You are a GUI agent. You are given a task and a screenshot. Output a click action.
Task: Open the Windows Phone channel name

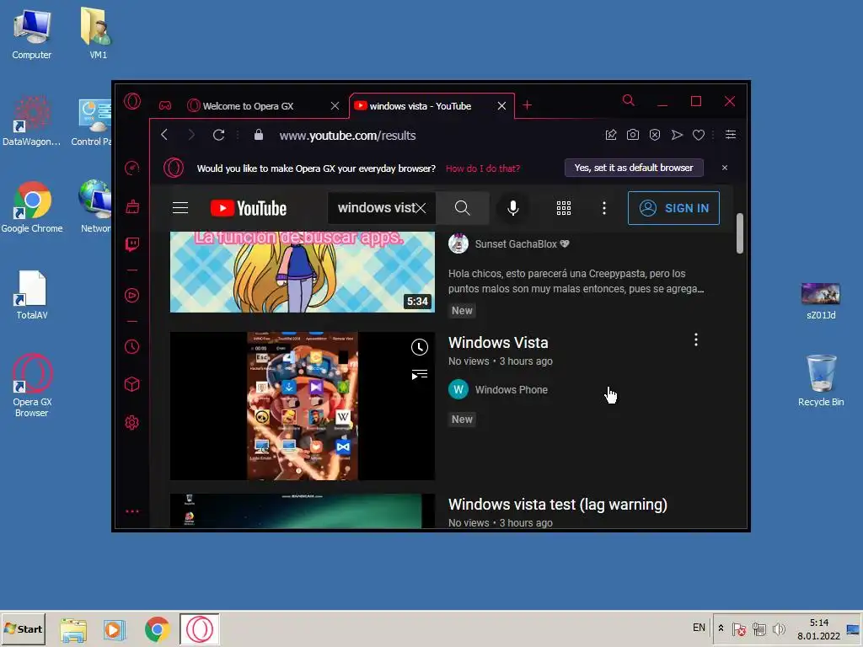(512, 389)
